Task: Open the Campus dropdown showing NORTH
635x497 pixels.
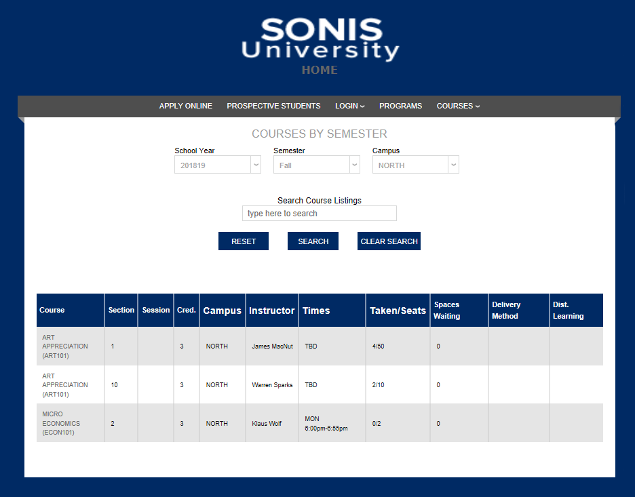Action: coord(415,165)
